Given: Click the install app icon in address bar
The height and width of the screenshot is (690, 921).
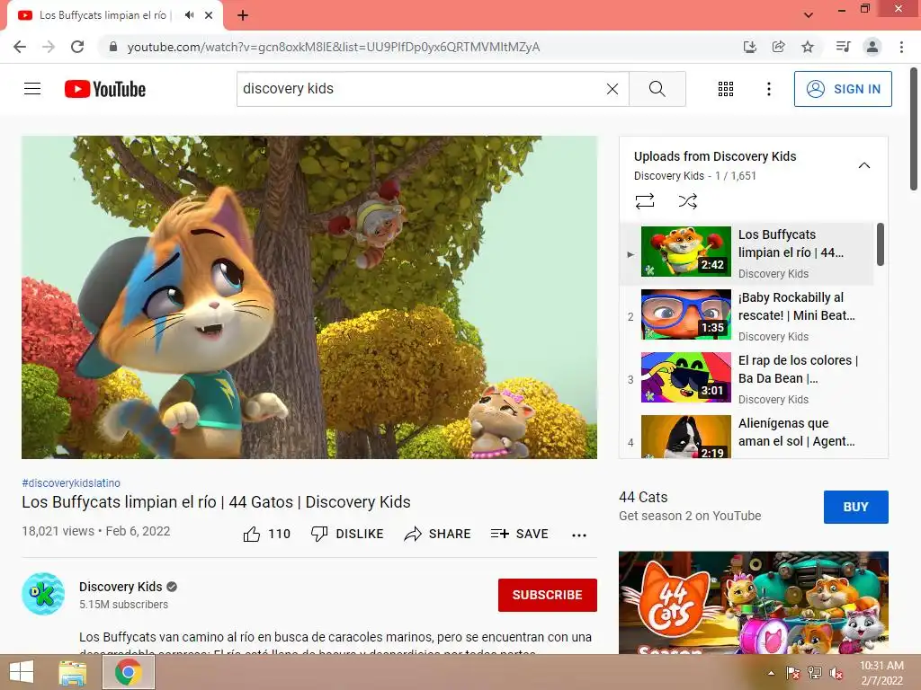Looking at the screenshot, I should (749, 47).
